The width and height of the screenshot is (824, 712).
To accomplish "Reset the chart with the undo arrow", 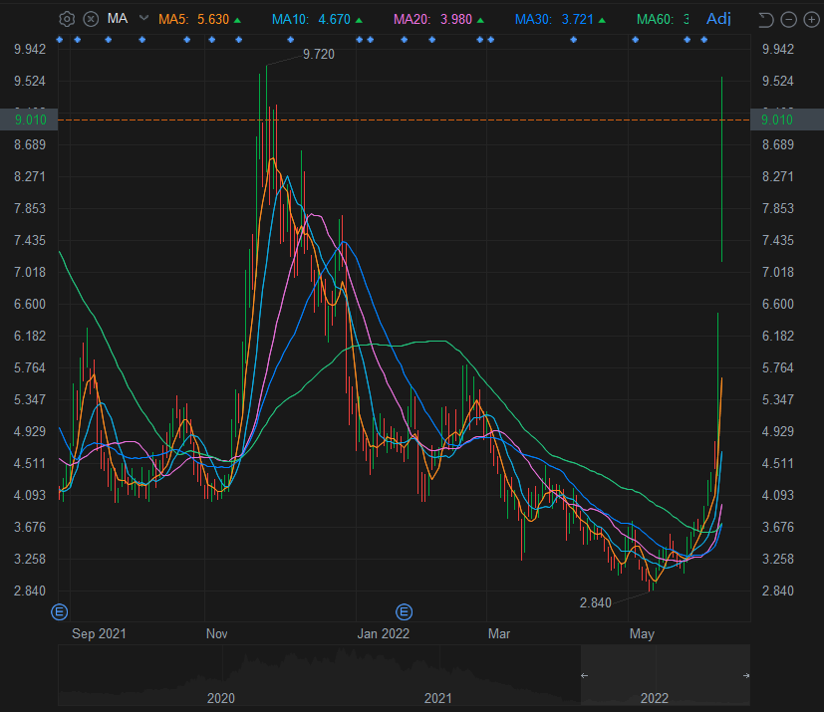I will 765,20.
